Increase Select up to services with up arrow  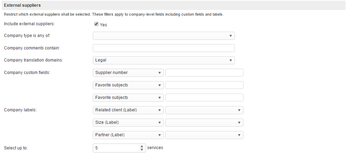click(142, 146)
